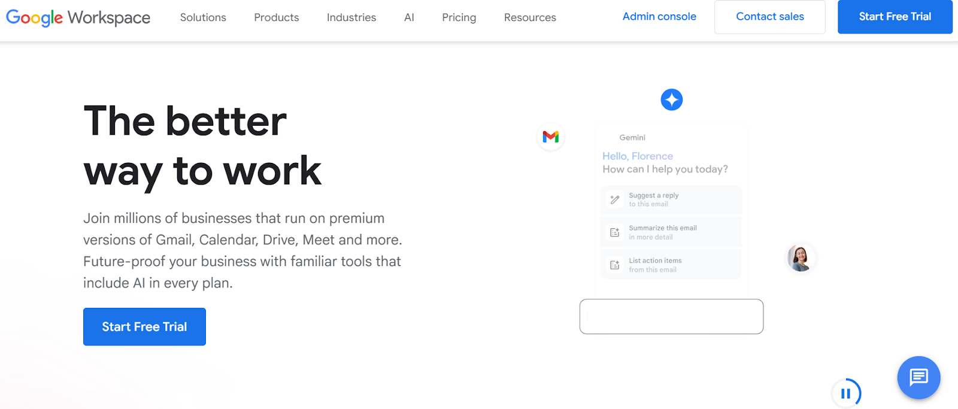The width and height of the screenshot is (958, 409).
Task: Click the Gmail envelope icon
Action: tap(551, 137)
